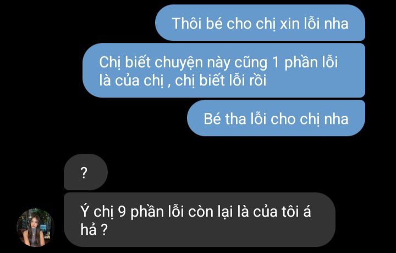Select the reply 'Ý chị 9 phần lỗi còn lại'
396x253 pixels.
click(x=200, y=219)
